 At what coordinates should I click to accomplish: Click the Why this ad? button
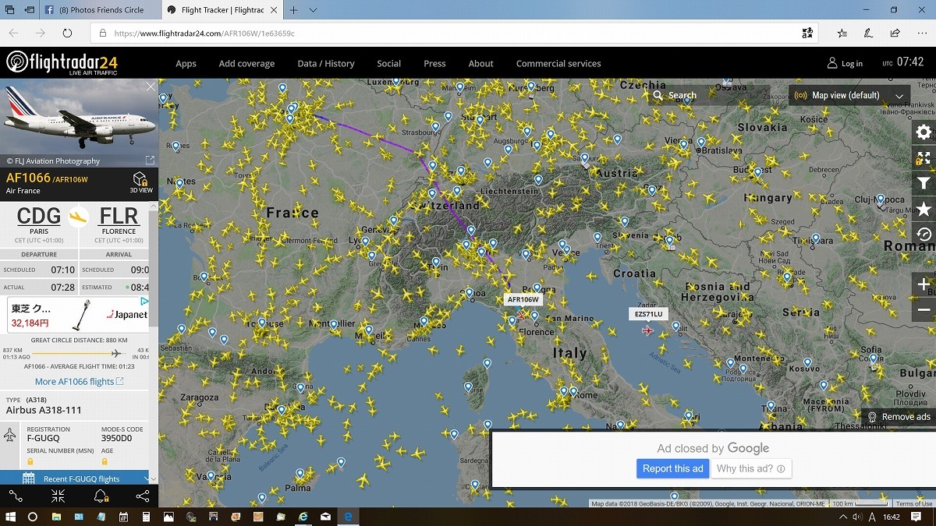click(x=751, y=468)
